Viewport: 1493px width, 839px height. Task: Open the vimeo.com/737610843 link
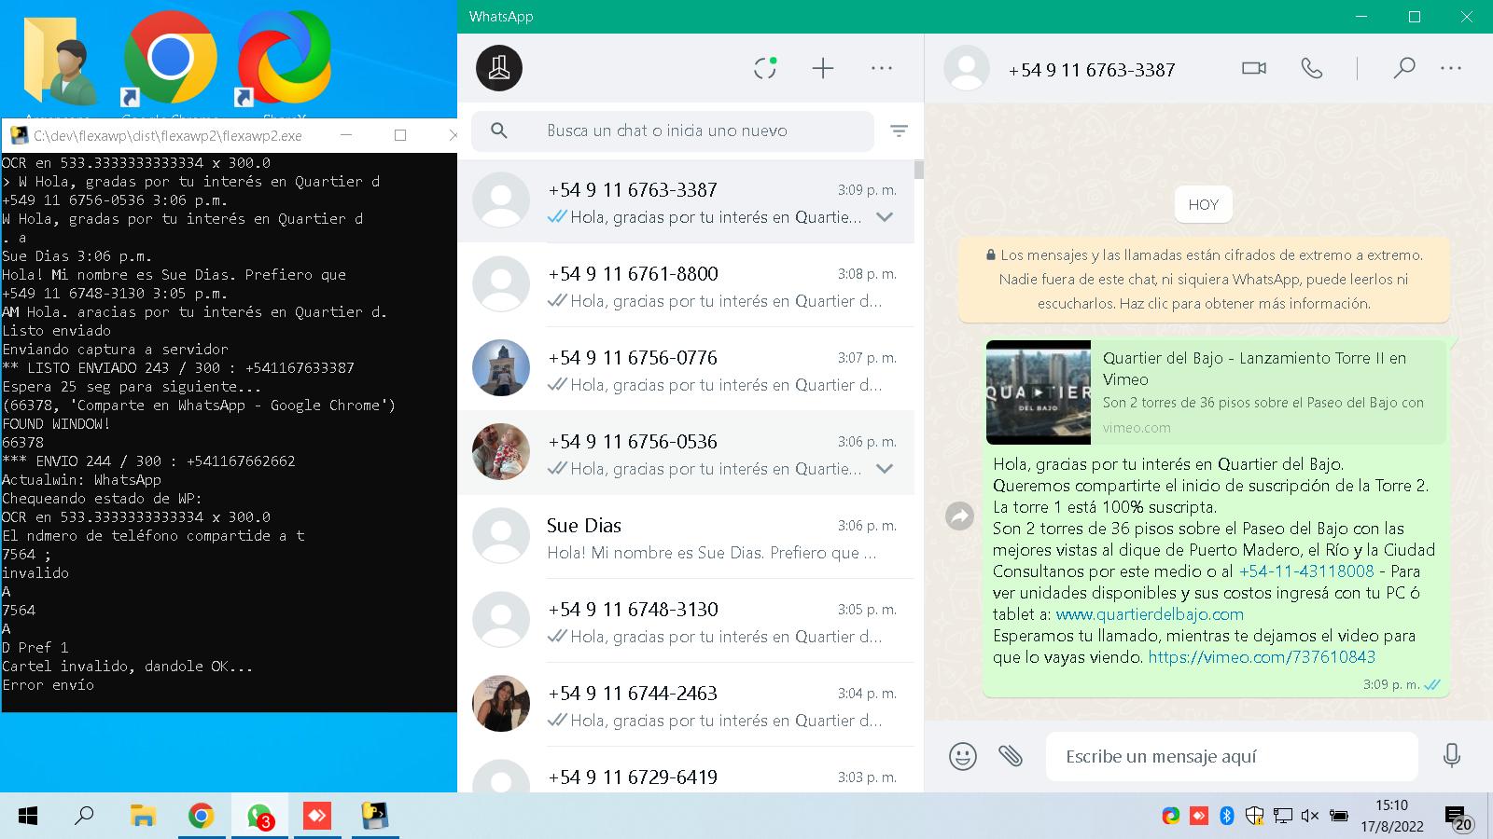click(x=1262, y=657)
